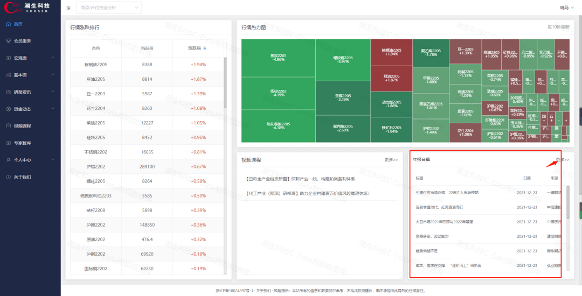This screenshot has height=296, width=582.
Task: Click the 螺纹钢2205 heatmap tile
Action: pyautogui.click(x=343, y=60)
